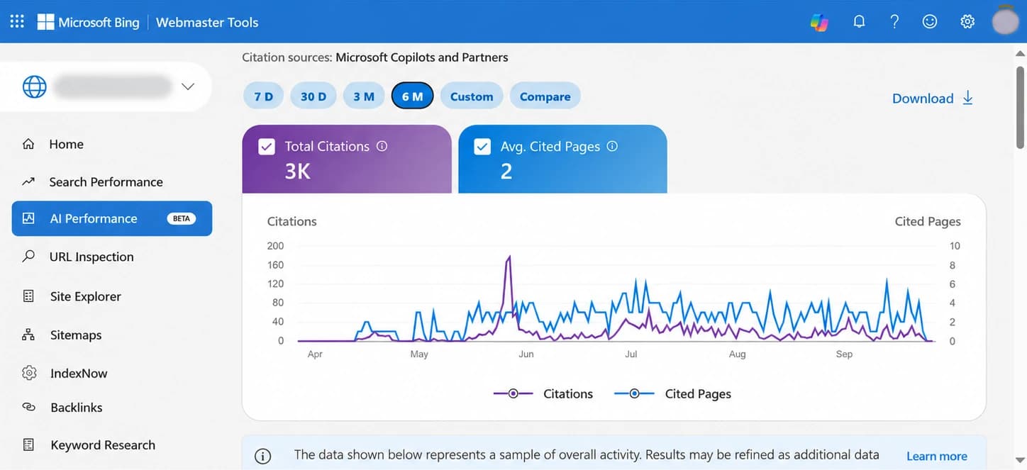Uncheck the Total Citations checkbox

(267, 147)
